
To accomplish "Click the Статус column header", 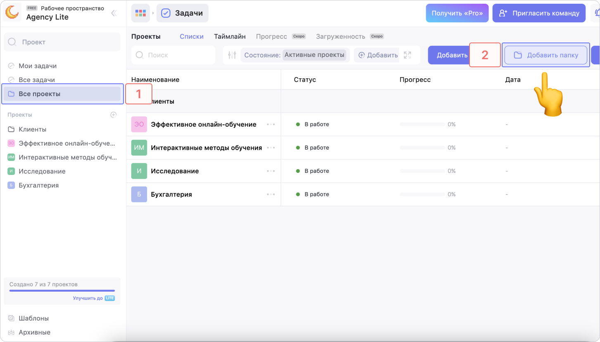I will (305, 80).
